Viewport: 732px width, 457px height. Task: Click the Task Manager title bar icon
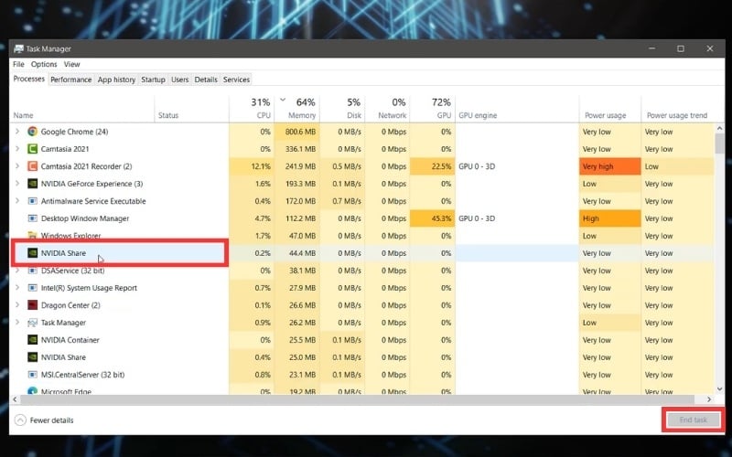click(18, 48)
